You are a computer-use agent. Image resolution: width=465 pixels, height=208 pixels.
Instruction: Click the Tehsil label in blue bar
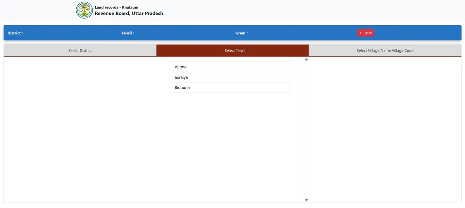pos(127,33)
